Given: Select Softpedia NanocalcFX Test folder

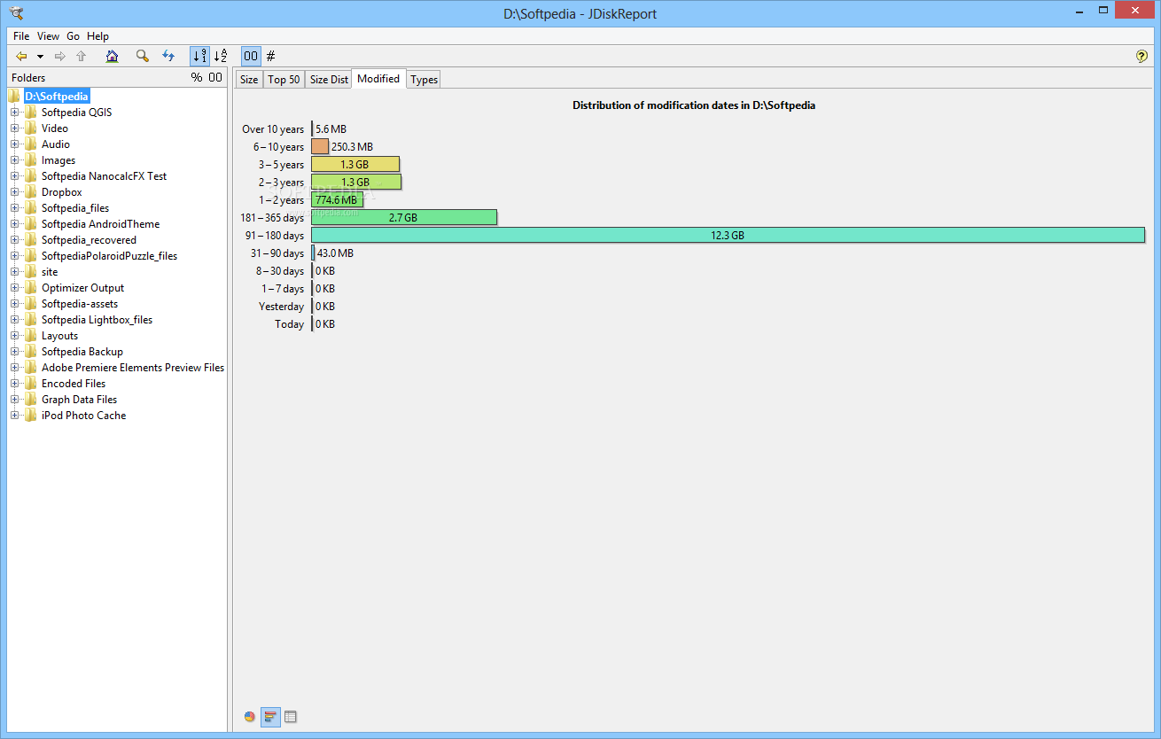Looking at the screenshot, I should [x=104, y=176].
